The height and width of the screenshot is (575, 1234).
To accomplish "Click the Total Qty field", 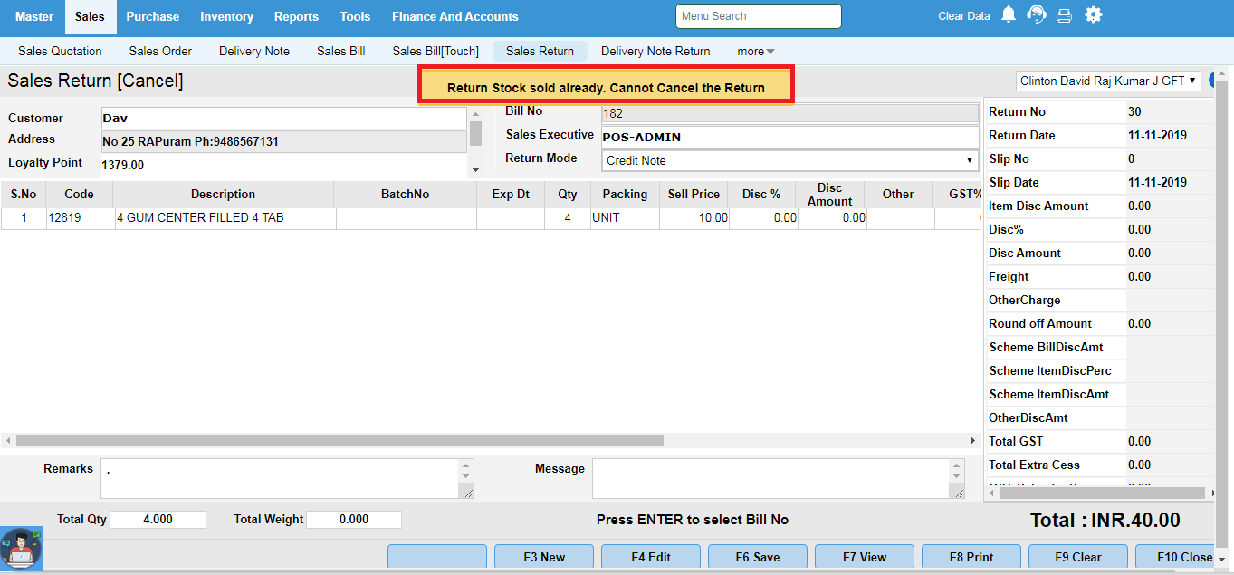I will (158, 520).
